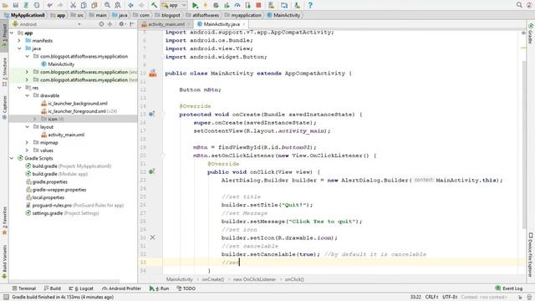
Task: Click MyApplication8 in navigation breadcrumb
Action: [x=24, y=15]
